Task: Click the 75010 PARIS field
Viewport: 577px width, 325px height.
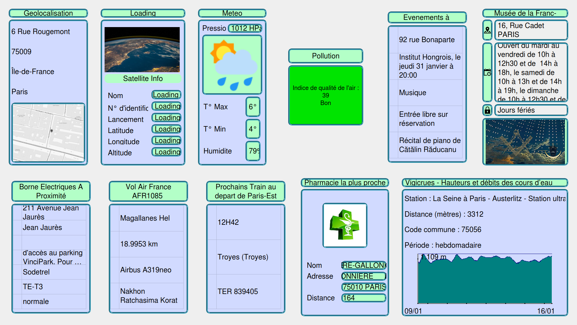Action: click(x=364, y=287)
